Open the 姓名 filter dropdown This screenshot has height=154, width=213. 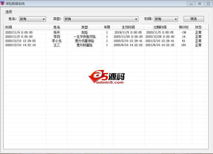[33, 19]
